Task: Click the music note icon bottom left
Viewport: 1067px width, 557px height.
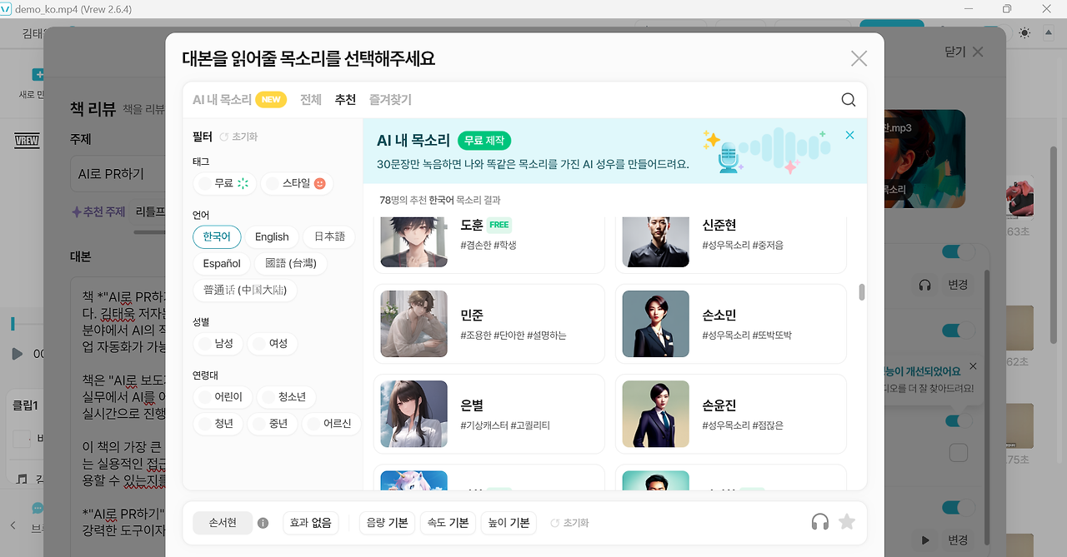Action: (x=21, y=479)
